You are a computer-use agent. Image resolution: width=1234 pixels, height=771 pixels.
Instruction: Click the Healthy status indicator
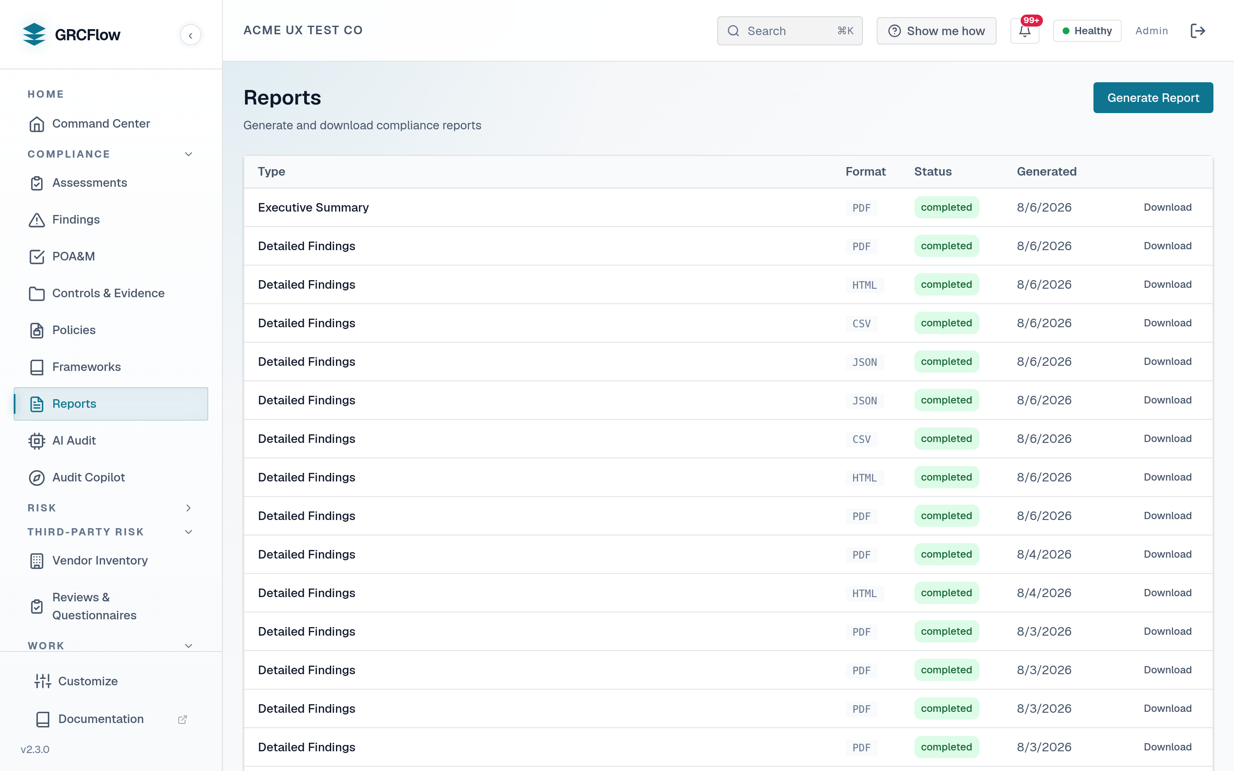pos(1087,31)
